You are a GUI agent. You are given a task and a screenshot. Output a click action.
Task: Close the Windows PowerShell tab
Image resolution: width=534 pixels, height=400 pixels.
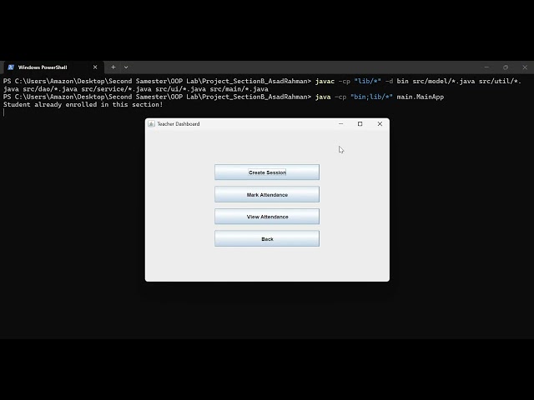[x=95, y=67]
